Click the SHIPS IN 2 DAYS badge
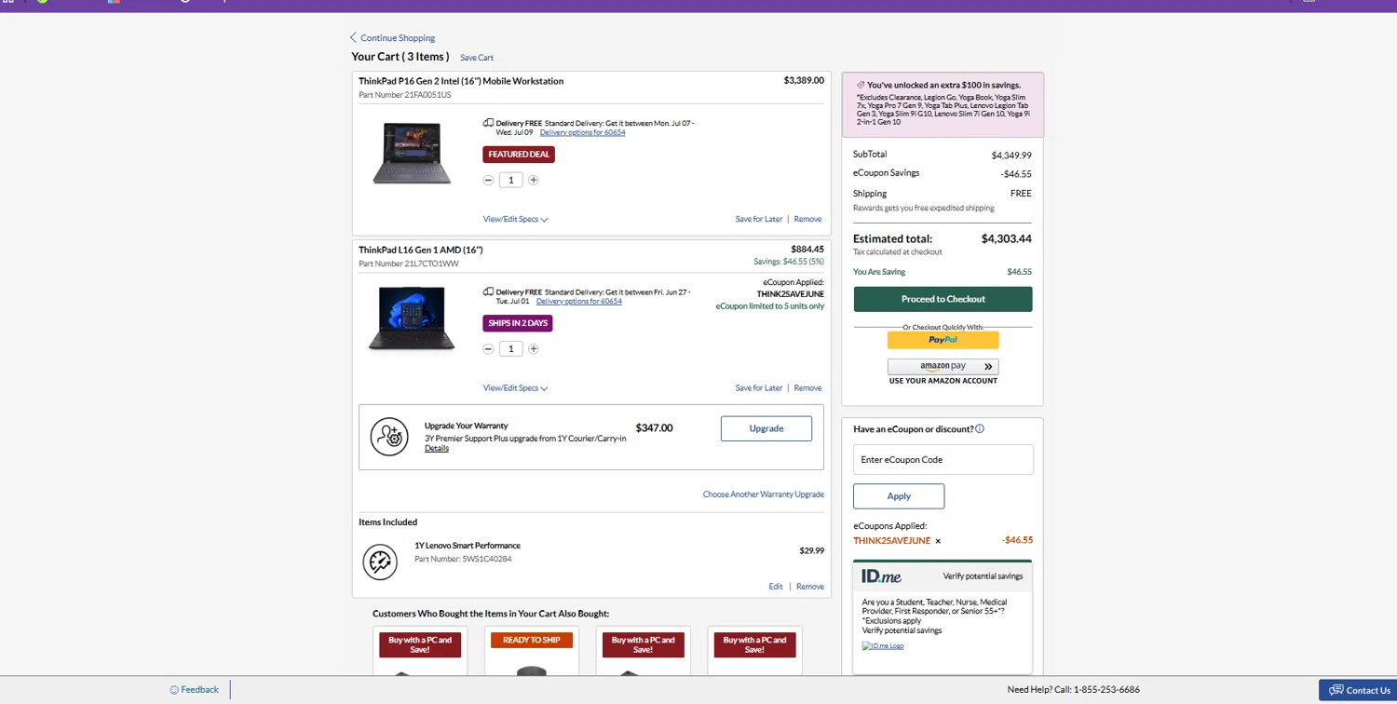Viewport: 1397px width, 704px height. coord(518,323)
